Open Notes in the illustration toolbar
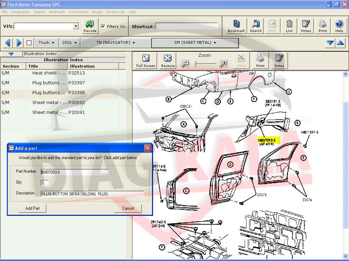 coord(279,60)
